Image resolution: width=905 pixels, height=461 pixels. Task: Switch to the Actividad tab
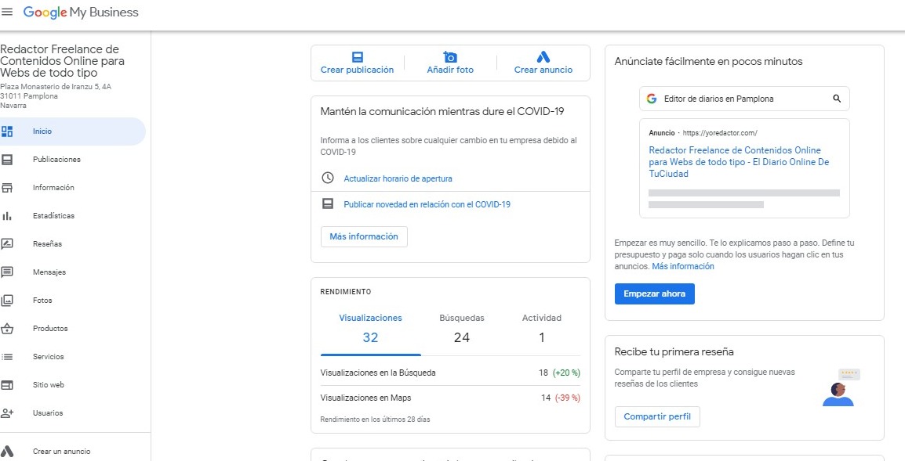pyautogui.click(x=542, y=318)
